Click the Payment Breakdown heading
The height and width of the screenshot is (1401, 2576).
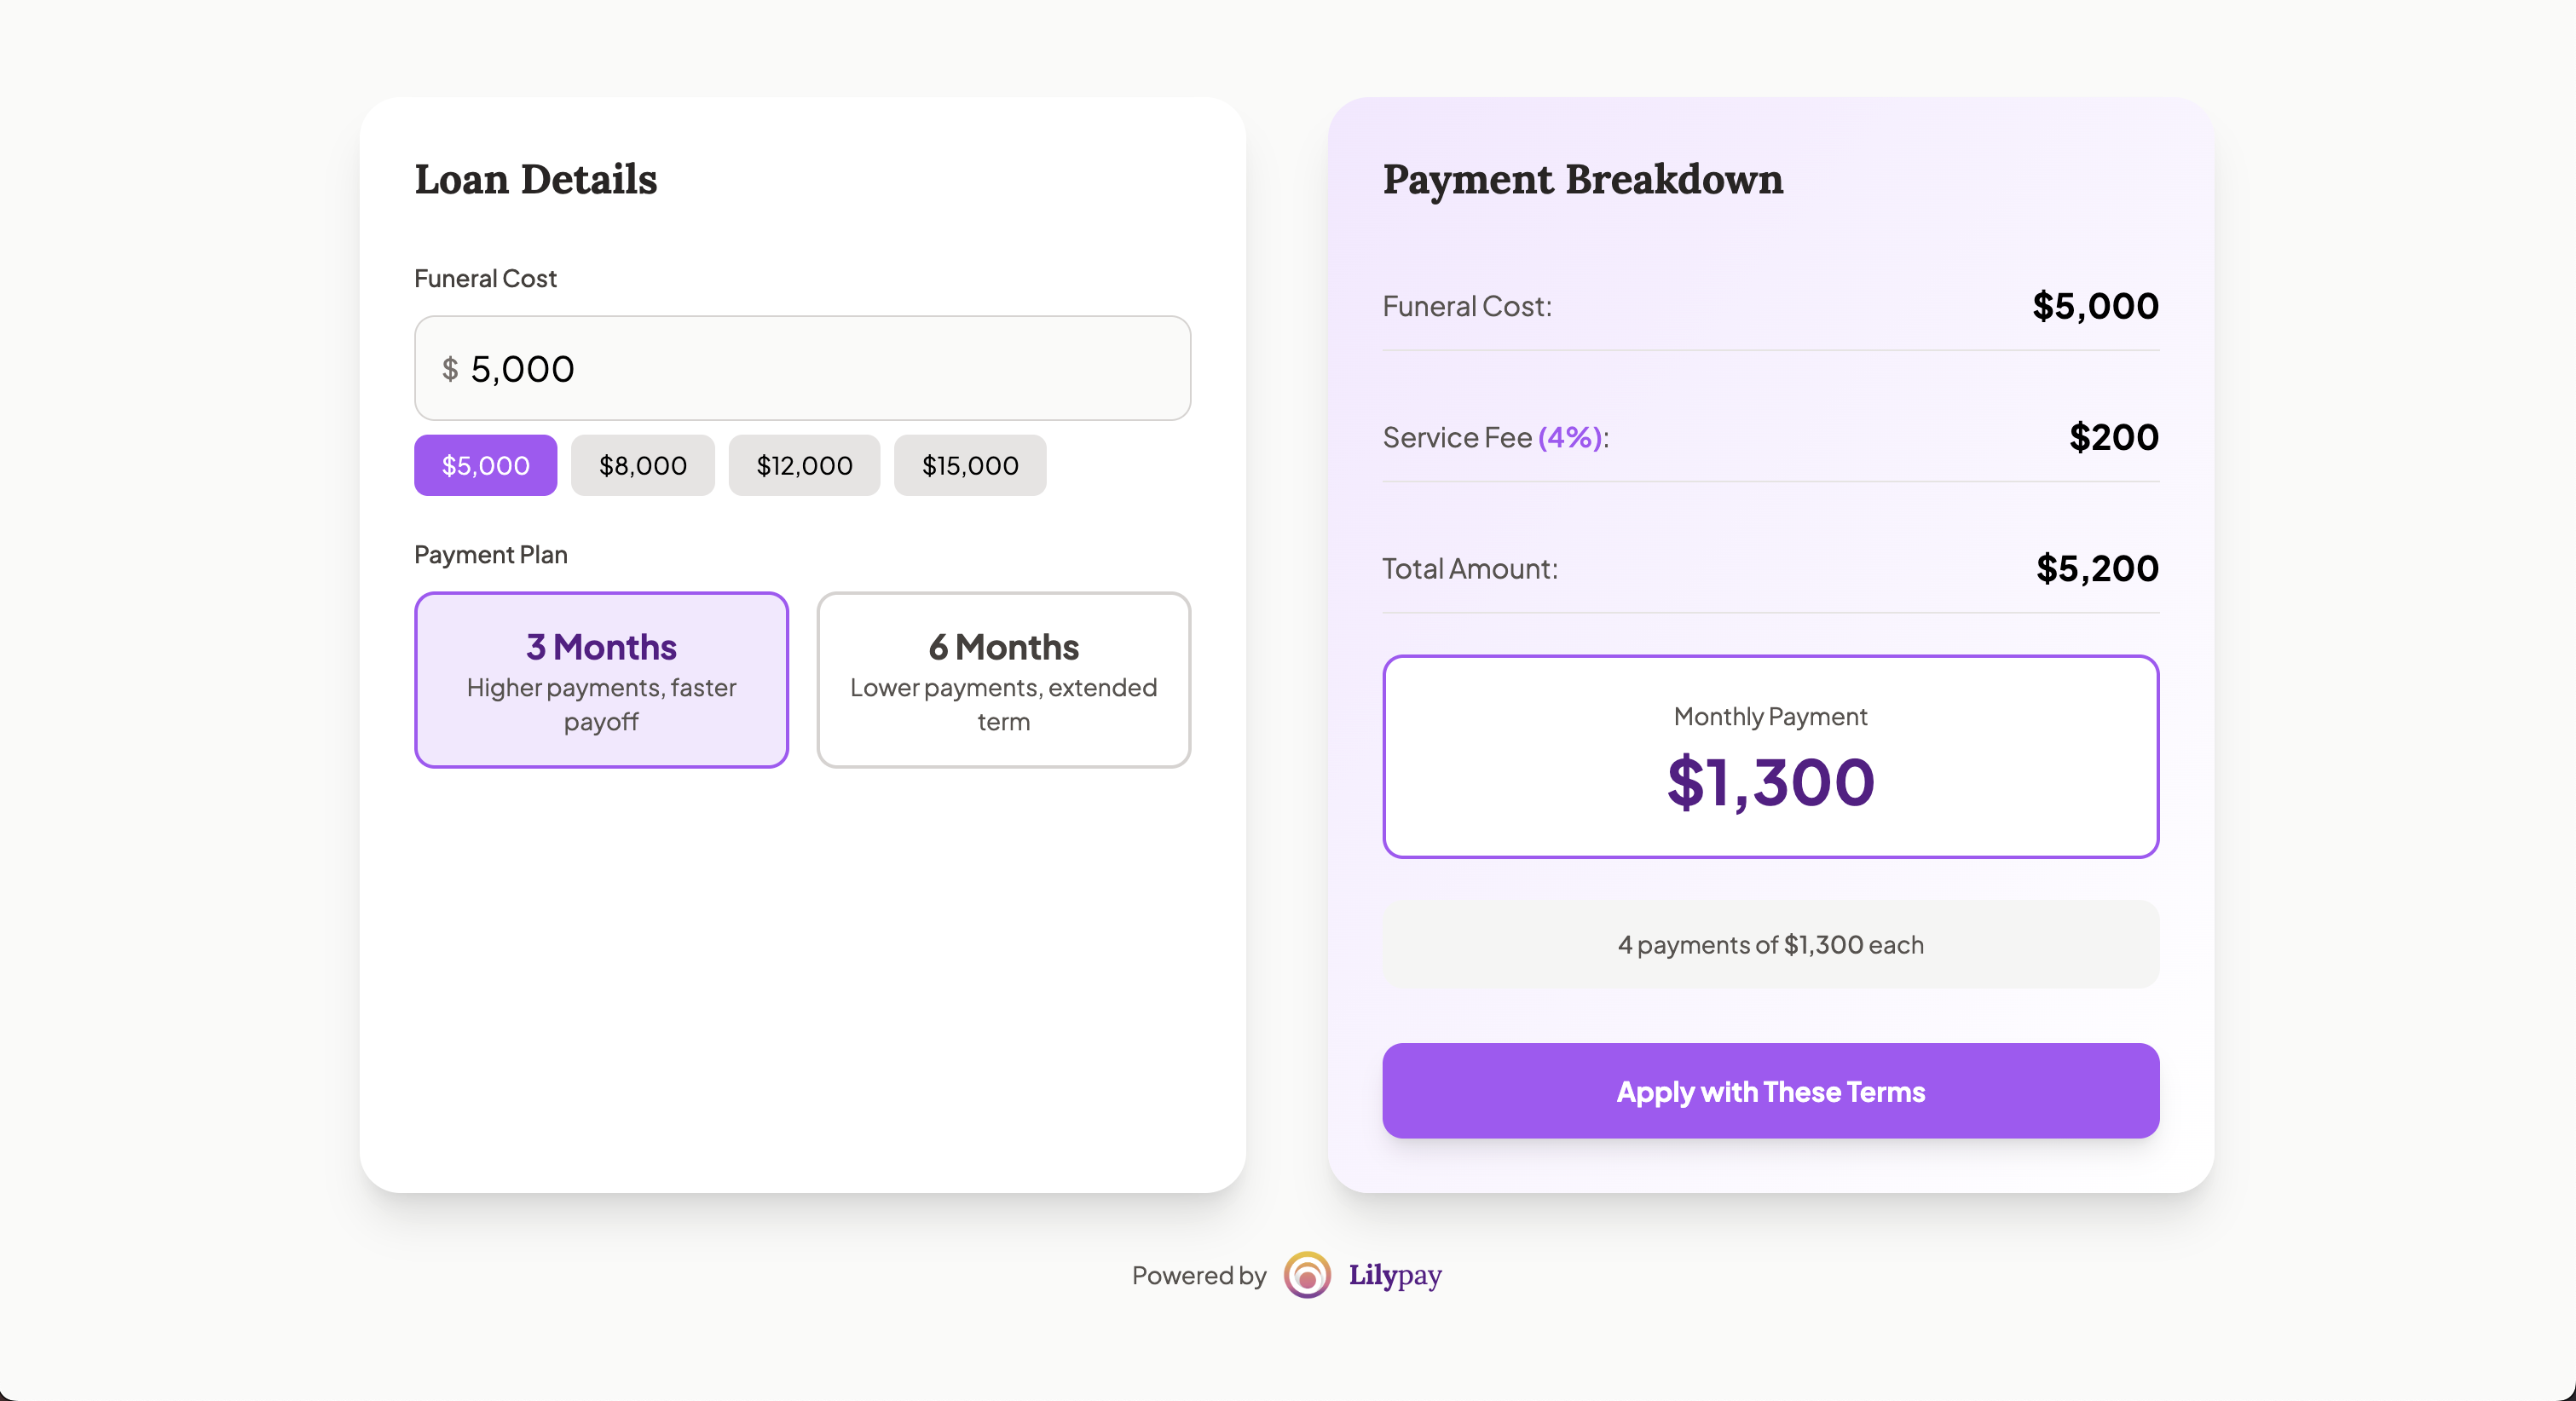click(x=1582, y=180)
